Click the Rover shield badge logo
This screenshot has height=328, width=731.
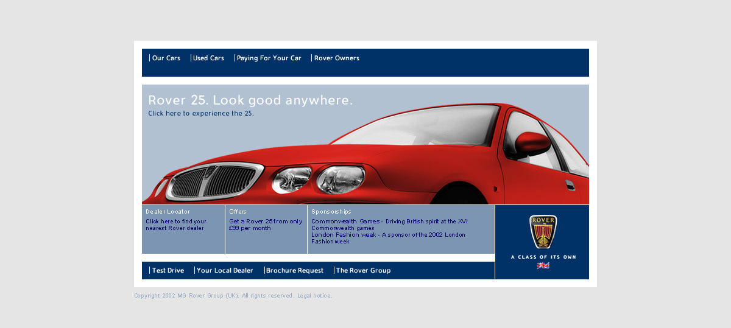(x=543, y=231)
